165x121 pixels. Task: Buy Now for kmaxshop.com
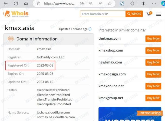(153, 50)
